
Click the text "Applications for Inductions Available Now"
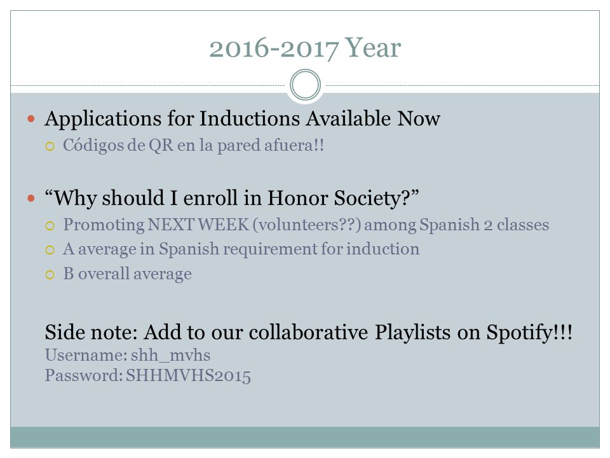click(242, 119)
